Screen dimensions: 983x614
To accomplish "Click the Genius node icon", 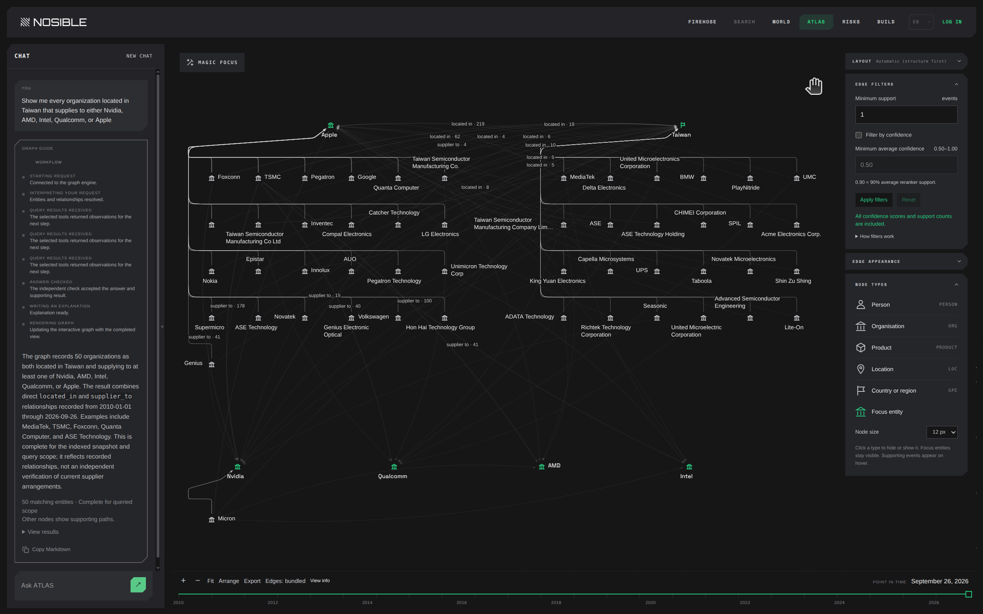I will [212, 364].
